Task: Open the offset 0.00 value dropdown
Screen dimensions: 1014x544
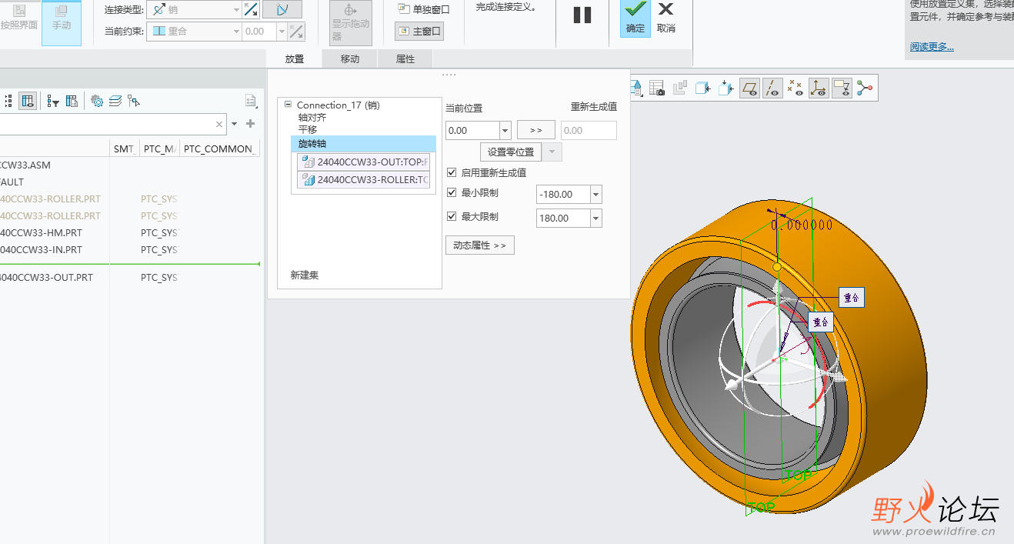Action: (282, 32)
